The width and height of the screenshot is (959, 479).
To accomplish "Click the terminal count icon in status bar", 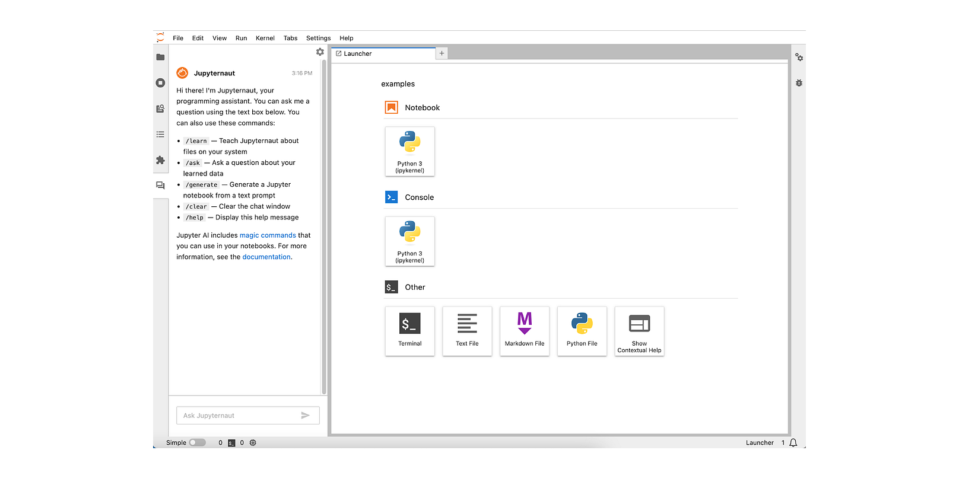I will pyautogui.click(x=231, y=443).
